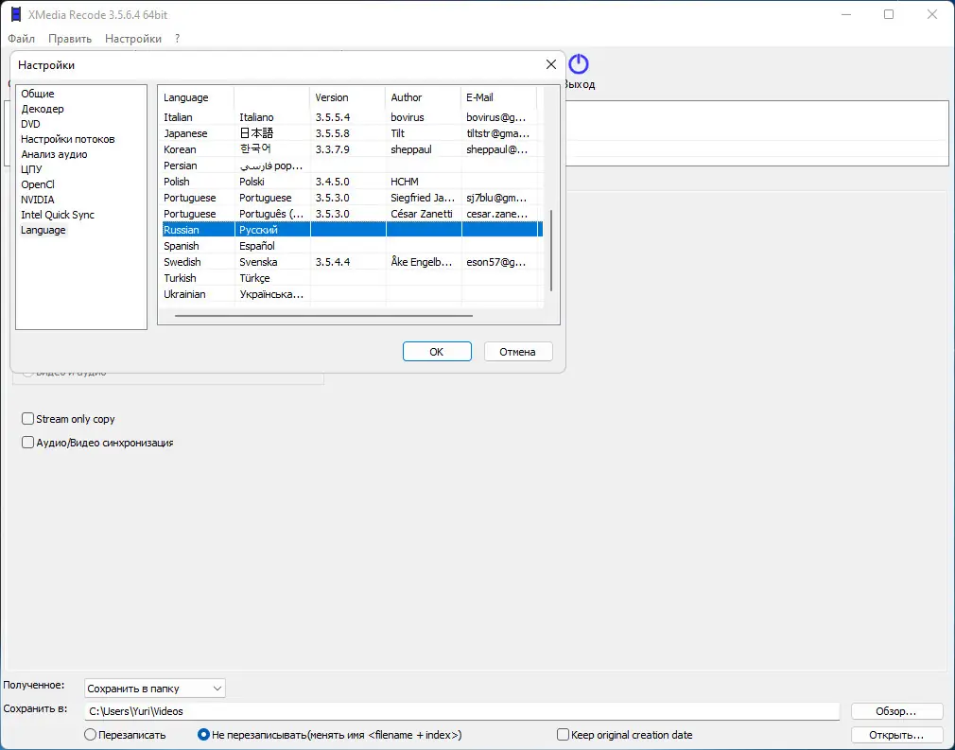Screen dimensions: 955x750
Task: Select Декодер settings category
Action: coord(43,109)
